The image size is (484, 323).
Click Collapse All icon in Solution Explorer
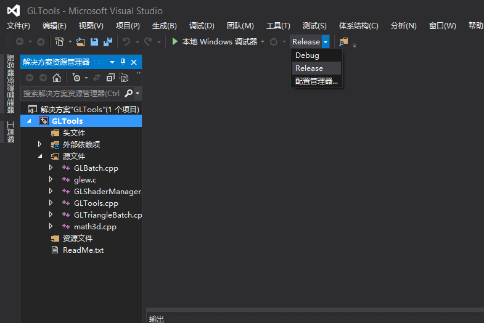coord(110,78)
